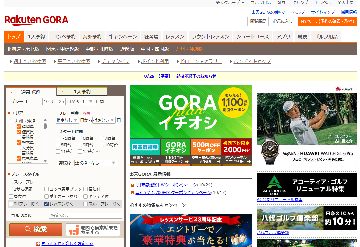360x247 pixels.
Task: Click the area list scrollbar down arrow
Action: (x=45, y=161)
